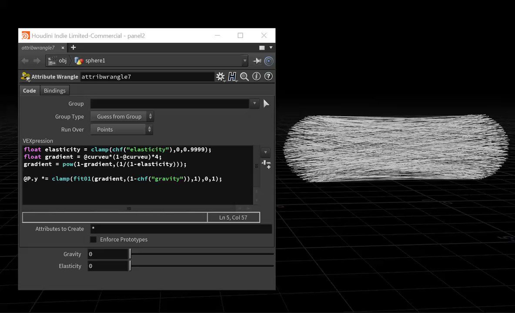Open the gear parameter settings menu

click(221, 77)
